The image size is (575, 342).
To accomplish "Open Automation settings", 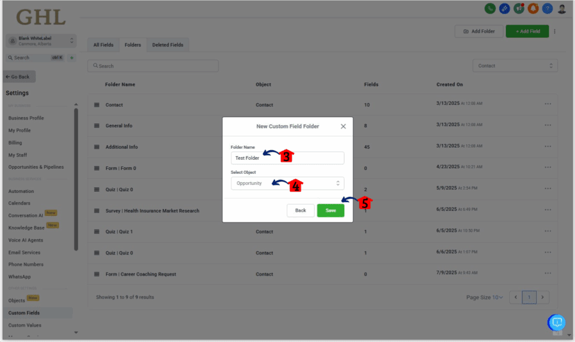I will point(21,191).
